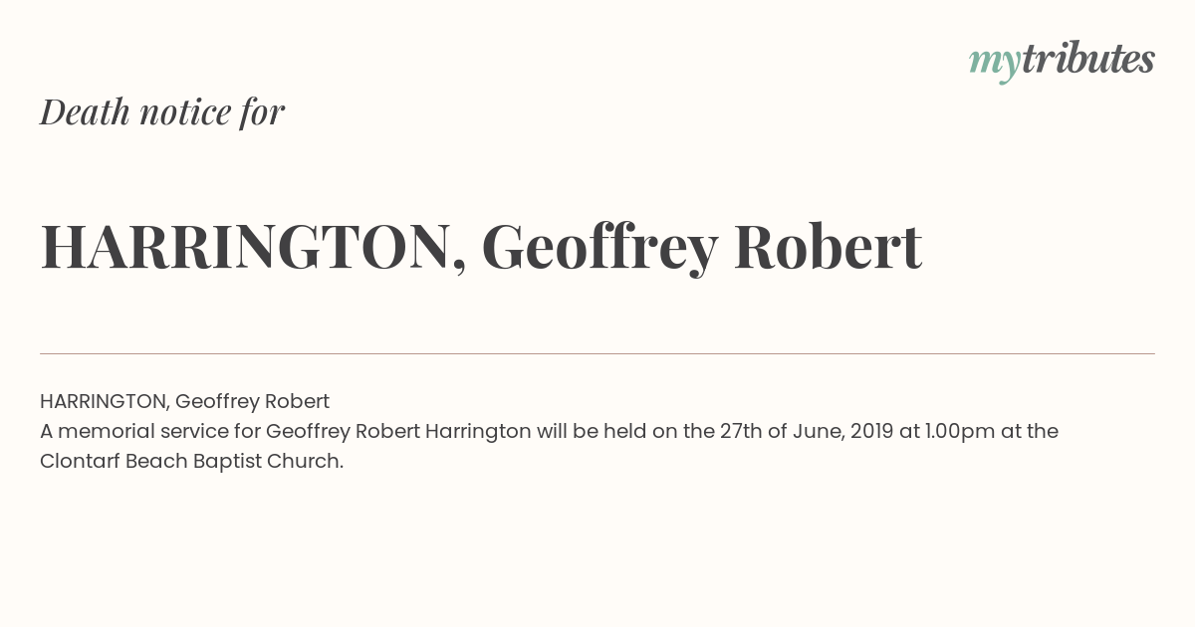
Task: Click "Clontarf Beach Baptist Church" venue text
Action: 189,462
